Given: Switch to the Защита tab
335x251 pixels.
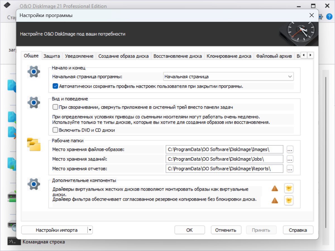Looking at the screenshot, I should click(x=52, y=56).
